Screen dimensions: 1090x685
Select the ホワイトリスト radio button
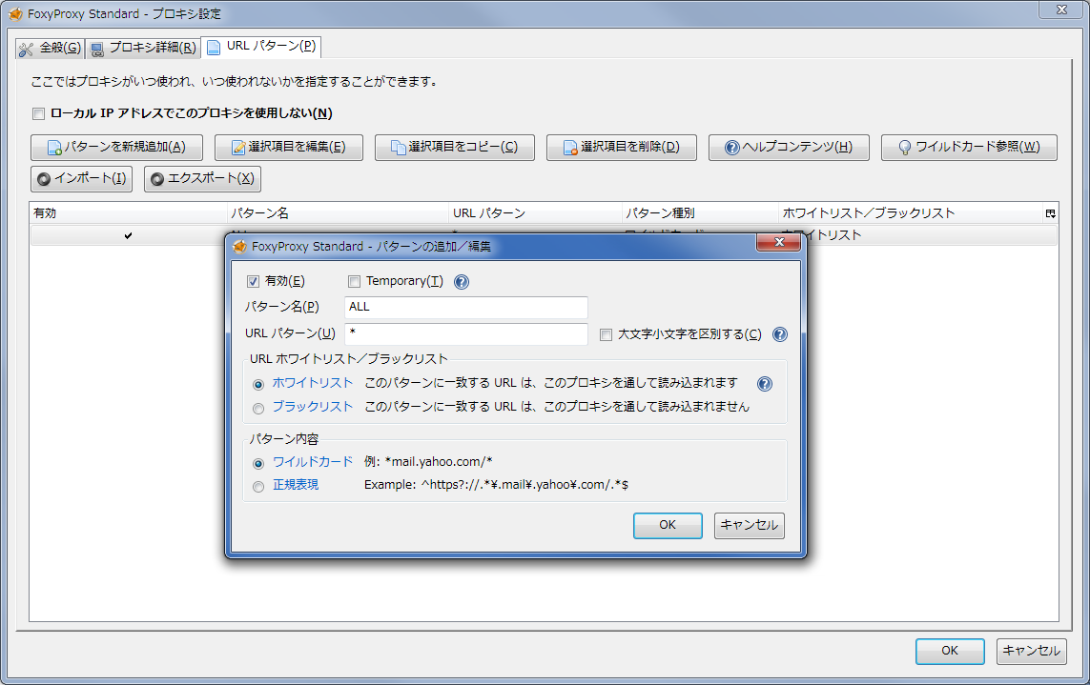[258, 384]
